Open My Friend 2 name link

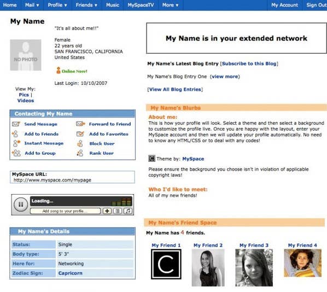click(208, 246)
